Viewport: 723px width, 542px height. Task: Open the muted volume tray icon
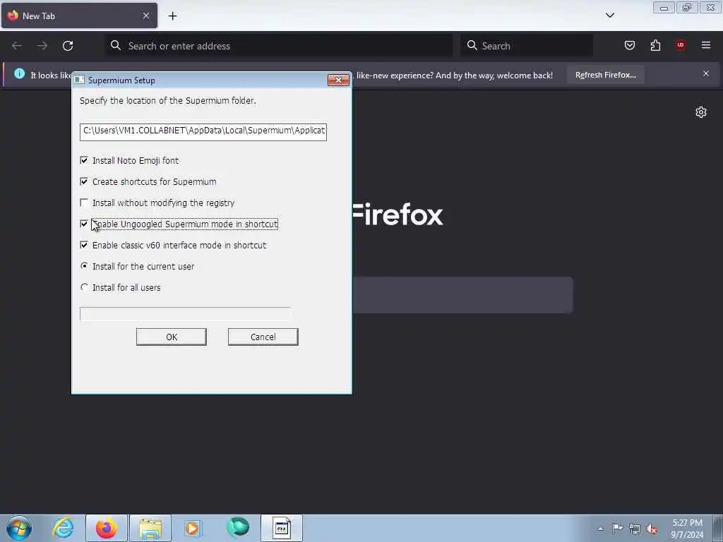pos(652,529)
